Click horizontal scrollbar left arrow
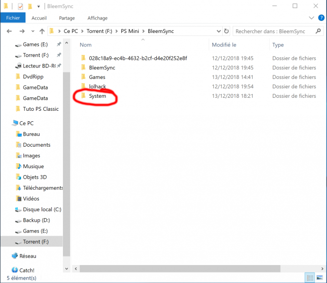This screenshot has height=283, width=327. click(x=76, y=269)
